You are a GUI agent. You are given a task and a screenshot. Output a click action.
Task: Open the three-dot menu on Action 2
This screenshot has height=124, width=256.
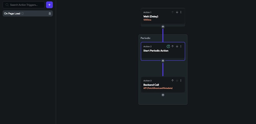pos(181,47)
